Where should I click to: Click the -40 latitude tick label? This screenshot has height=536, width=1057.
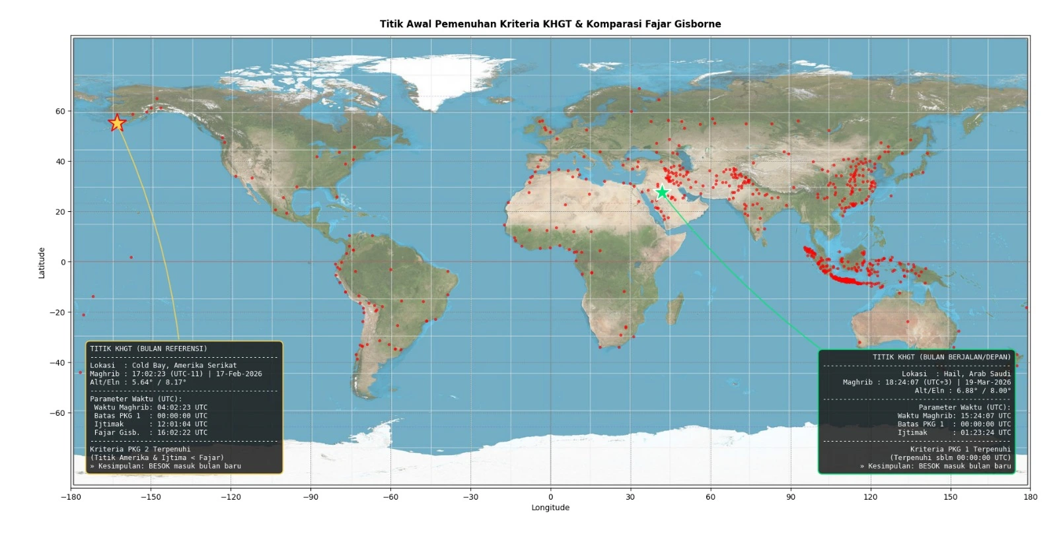[57, 363]
